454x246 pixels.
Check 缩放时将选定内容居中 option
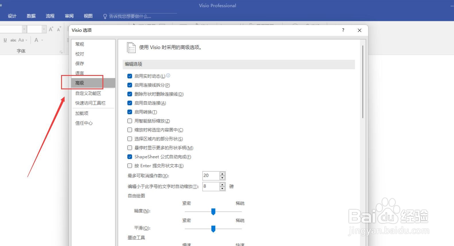[x=130, y=130]
